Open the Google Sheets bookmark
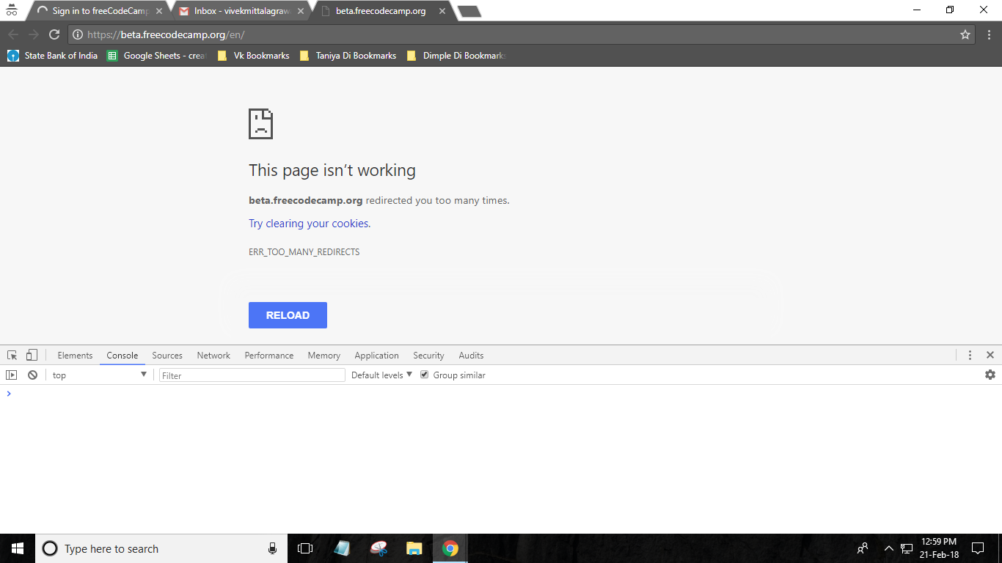 156,56
